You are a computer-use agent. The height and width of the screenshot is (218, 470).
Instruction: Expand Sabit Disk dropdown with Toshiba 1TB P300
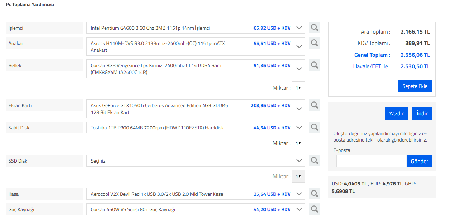coord(196,128)
